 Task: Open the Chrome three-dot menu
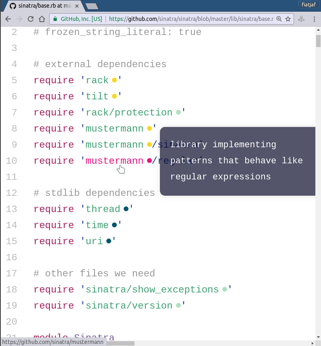pos(314,19)
